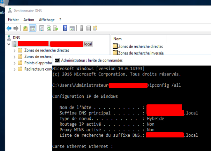Expand the Redirecteurs conditionnels tree node

[14, 69]
